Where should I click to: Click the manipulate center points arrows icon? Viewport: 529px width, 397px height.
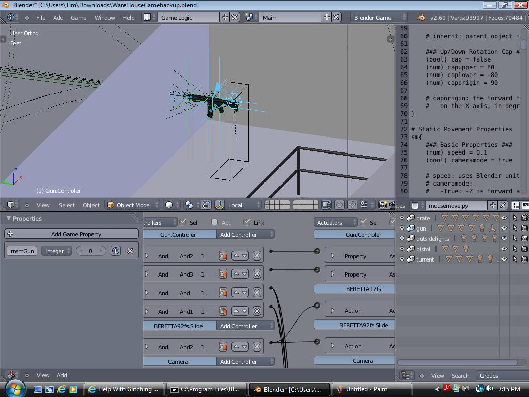coord(206,205)
